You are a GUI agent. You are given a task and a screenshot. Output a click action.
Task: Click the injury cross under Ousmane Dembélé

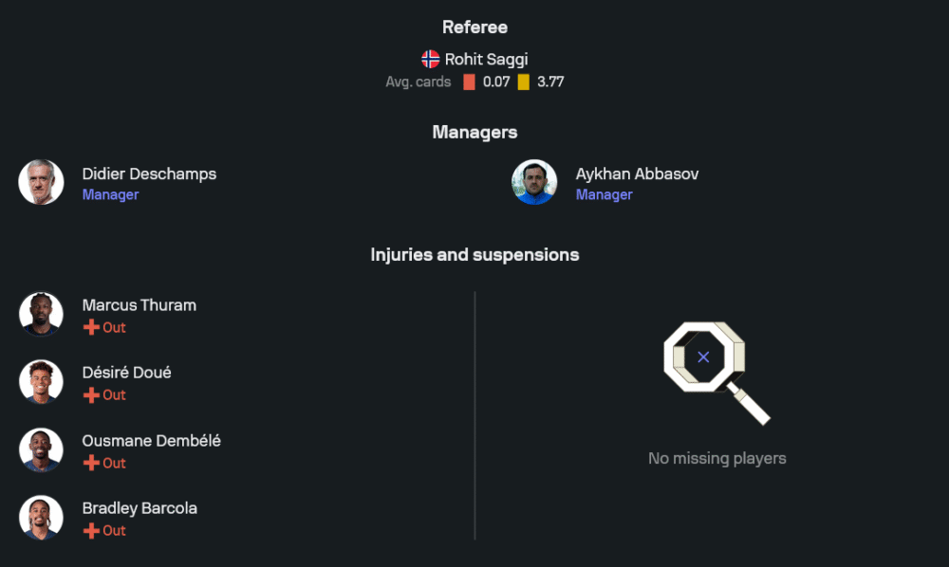click(91, 464)
